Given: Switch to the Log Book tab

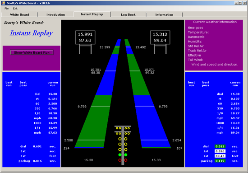Looking at the screenshot, I should (x=128, y=14).
